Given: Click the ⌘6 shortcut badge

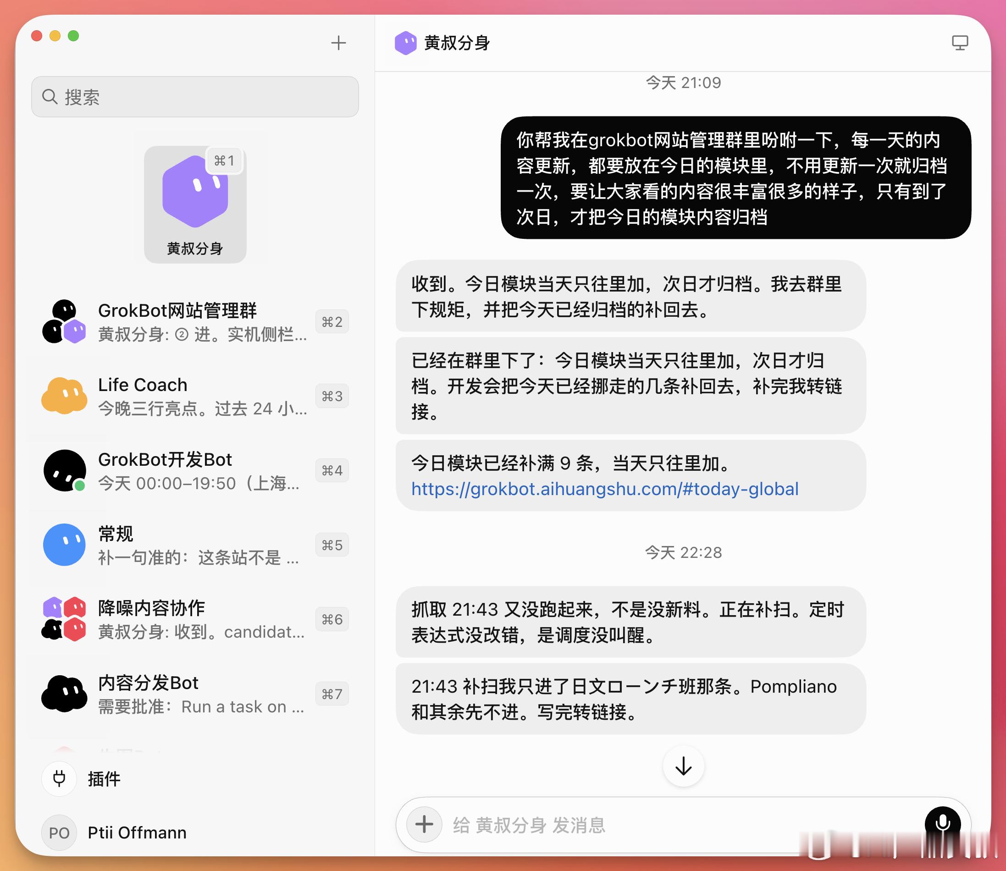Looking at the screenshot, I should click(x=332, y=619).
